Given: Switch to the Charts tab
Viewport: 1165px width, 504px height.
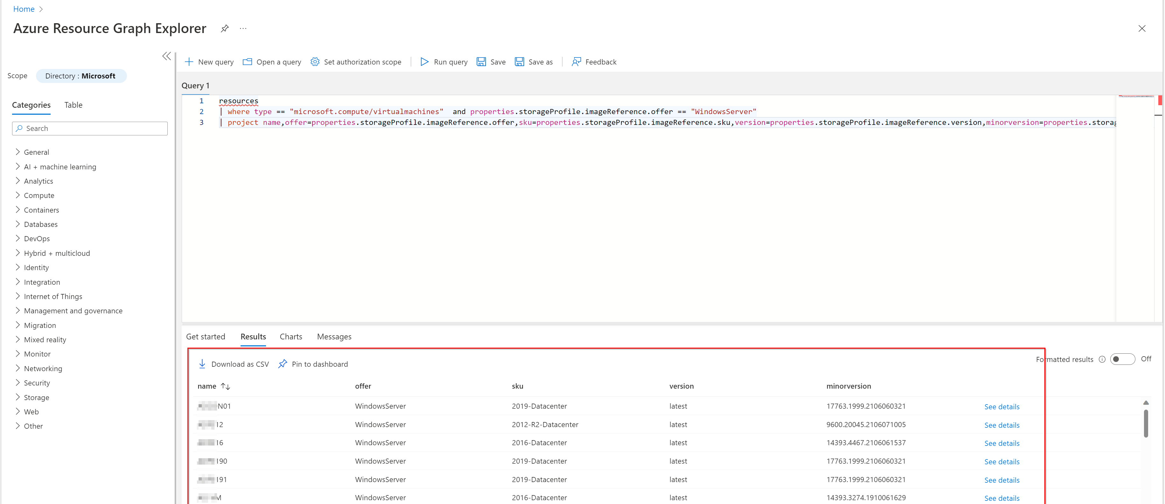Looking at the screenshot, I should pos(291,336).
